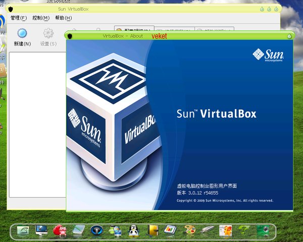Click the "虚拟电脑控制台图形用户界面" text

click(x=207, y=186)
